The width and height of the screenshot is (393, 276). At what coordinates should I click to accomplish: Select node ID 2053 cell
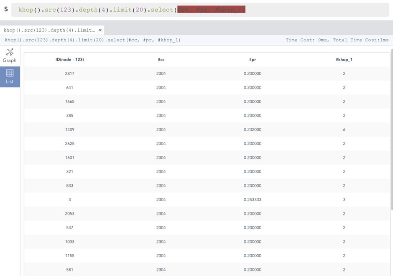click(x=70, y=214)
